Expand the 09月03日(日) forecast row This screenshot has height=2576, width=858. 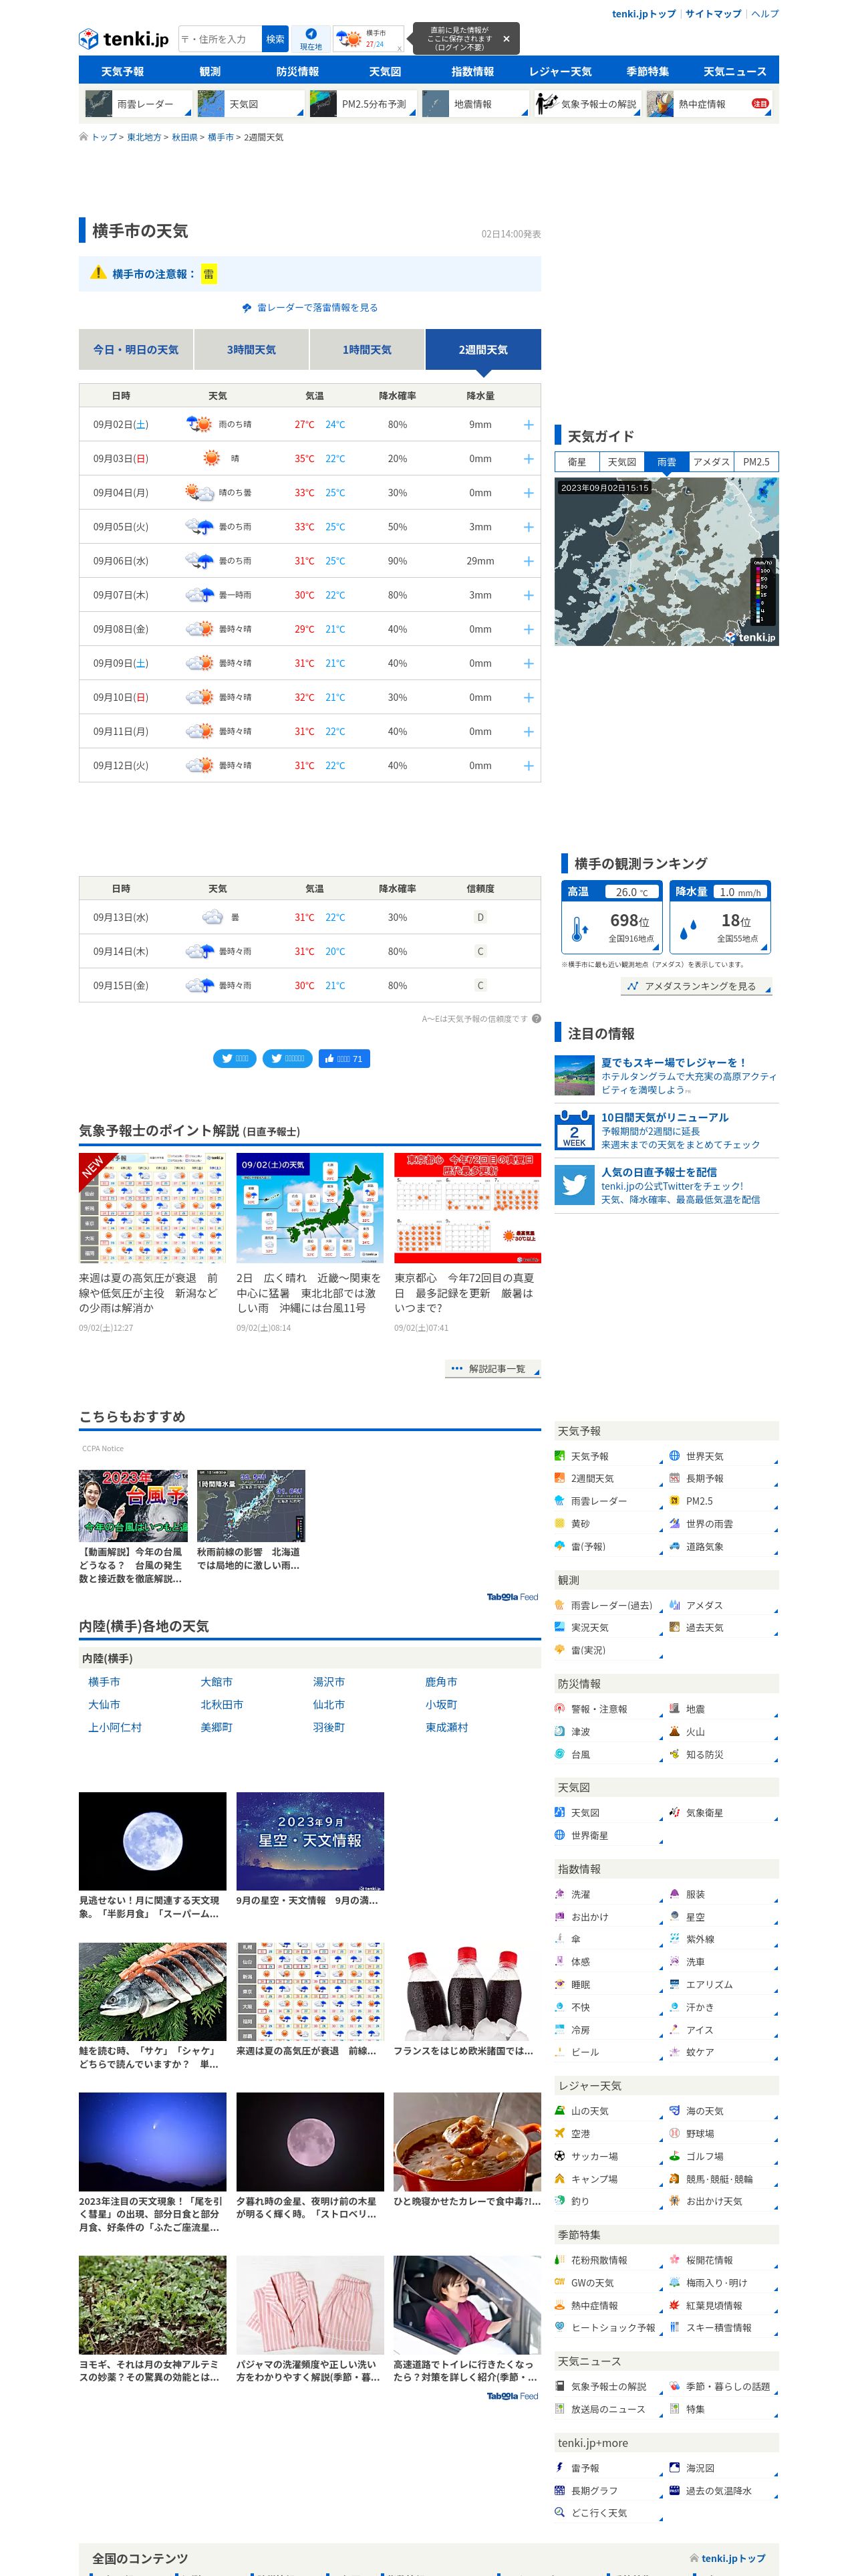[529, 459]
